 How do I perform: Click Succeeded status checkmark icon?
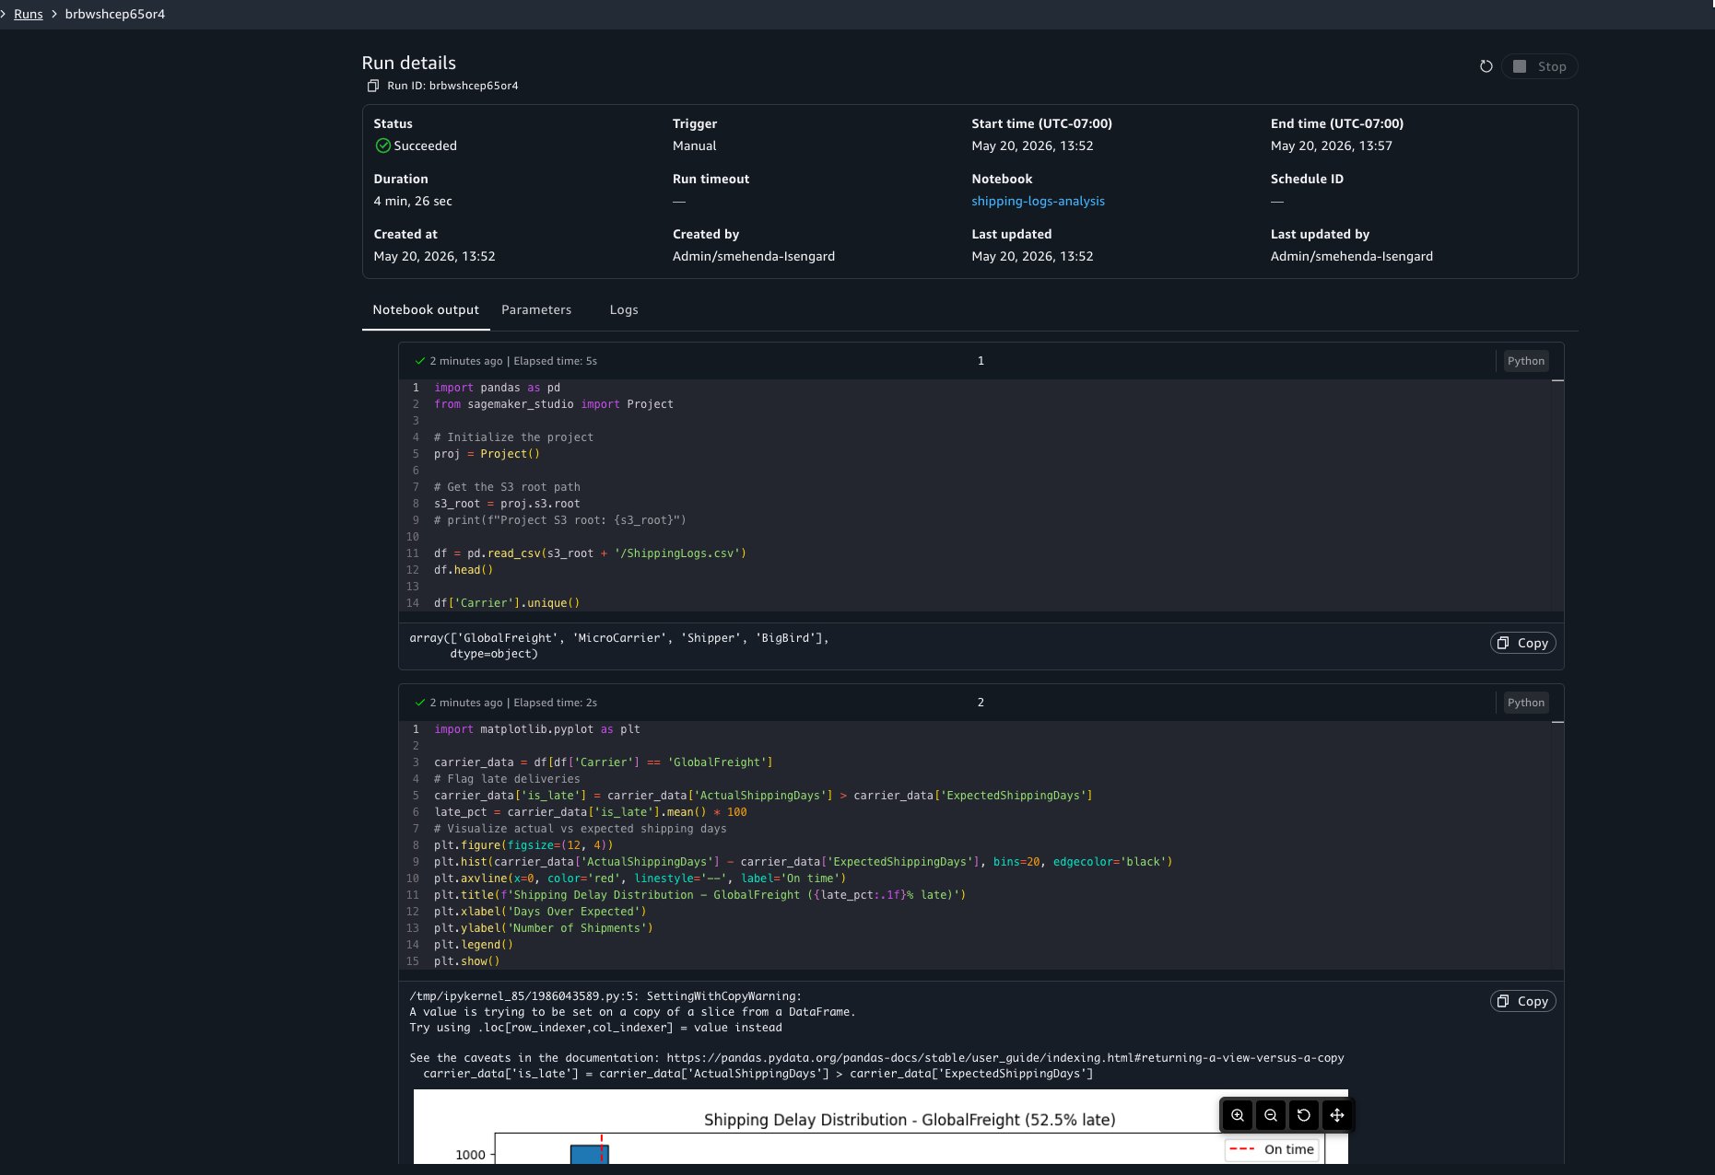coord(382,145)
